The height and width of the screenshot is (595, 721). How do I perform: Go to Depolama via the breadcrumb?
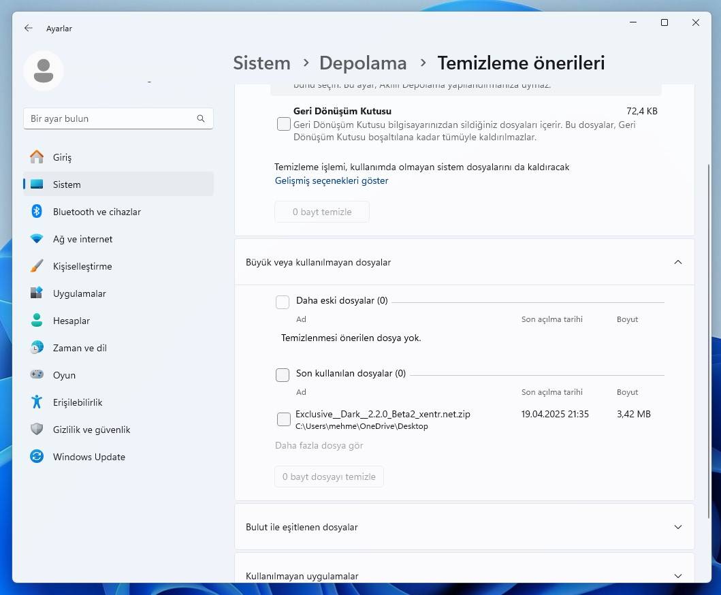coord(363,63)
